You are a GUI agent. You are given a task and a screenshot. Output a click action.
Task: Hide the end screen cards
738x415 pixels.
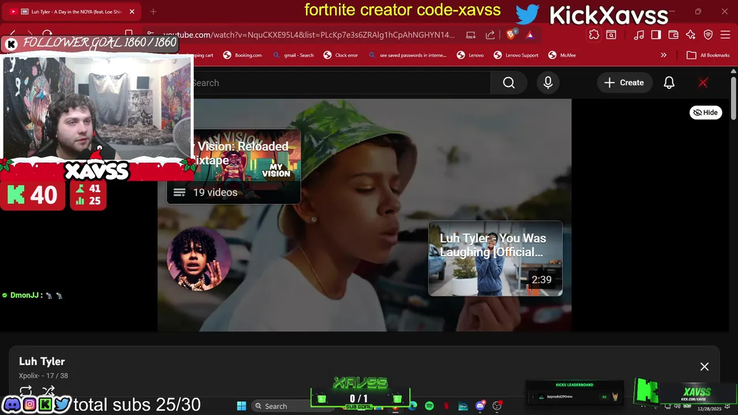[706, 112]
